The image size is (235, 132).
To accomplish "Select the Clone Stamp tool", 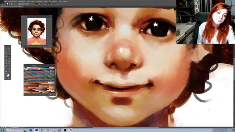I will 6,59.
